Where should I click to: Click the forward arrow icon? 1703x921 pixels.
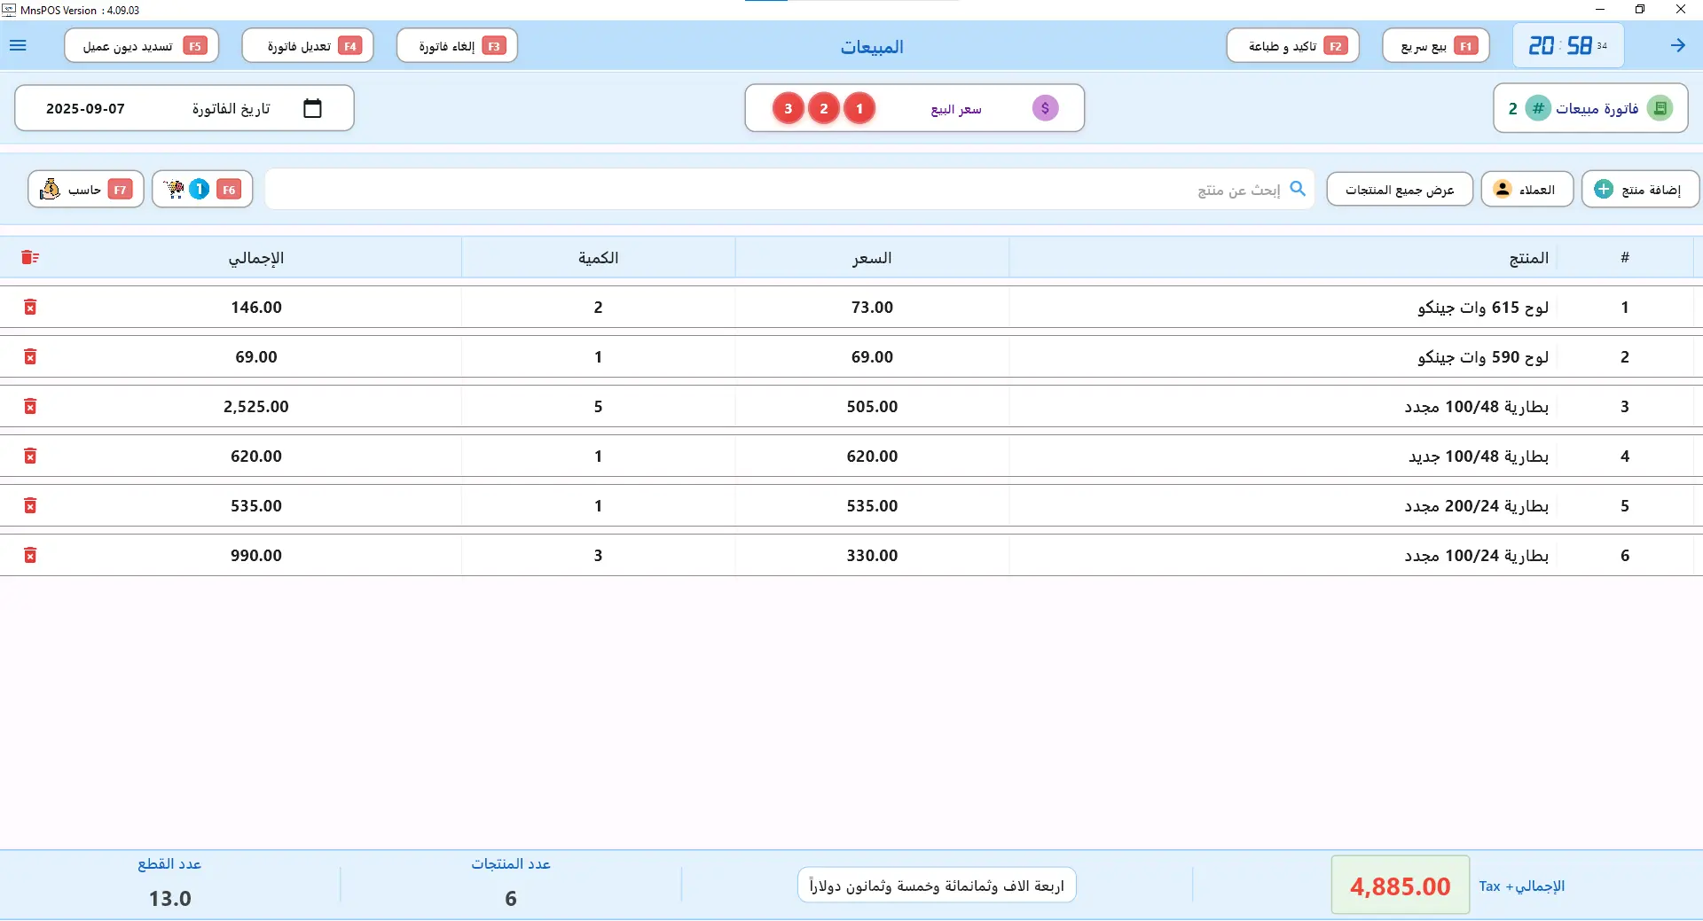pos(1677,45)
